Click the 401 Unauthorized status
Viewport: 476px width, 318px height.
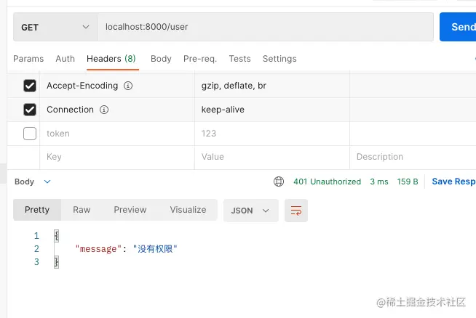(327, 182)
